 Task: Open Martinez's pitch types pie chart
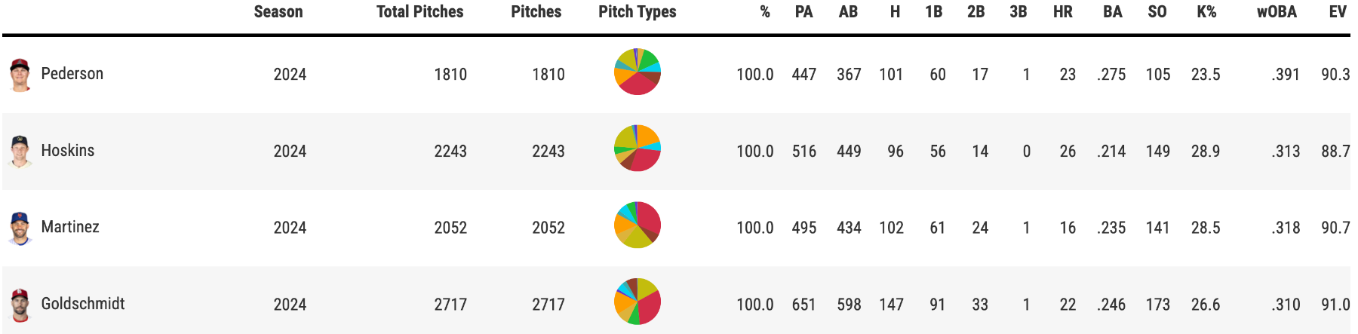click(x=638, y=225)
